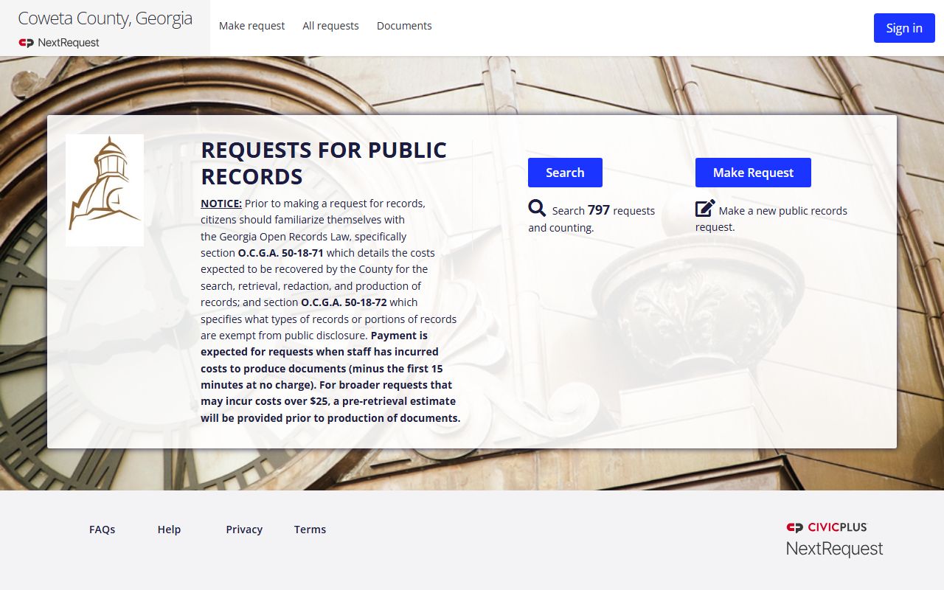Open the Documents menu item
The height and width of the screenshot is (590, 944).
404,26
